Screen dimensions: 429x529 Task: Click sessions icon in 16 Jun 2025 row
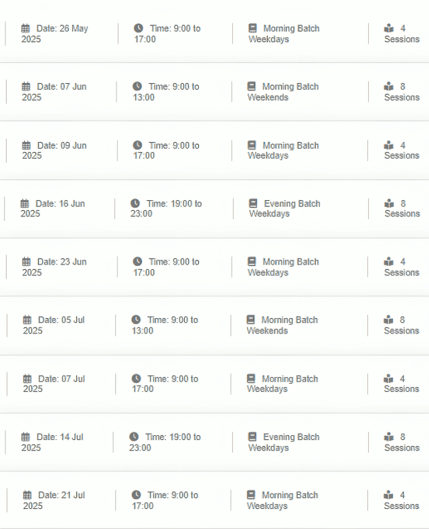[x=389, y=204]
